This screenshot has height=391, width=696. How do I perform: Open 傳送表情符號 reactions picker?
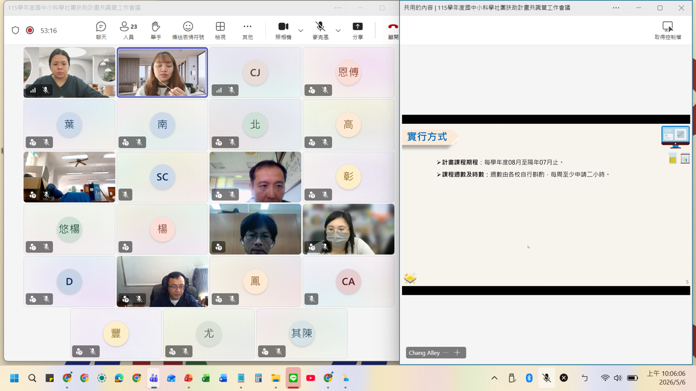point(188,30)
